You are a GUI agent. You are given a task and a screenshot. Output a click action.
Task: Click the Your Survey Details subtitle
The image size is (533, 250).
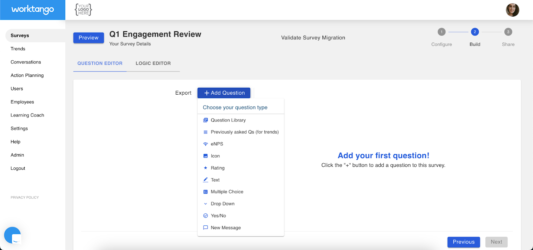(x=130, y=44)
